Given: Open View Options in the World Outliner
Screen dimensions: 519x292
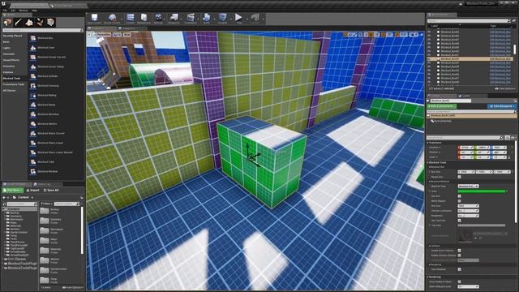Looking at the screenshot, I should (505, 88).
